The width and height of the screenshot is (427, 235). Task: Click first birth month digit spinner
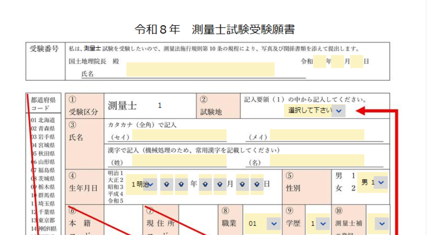coord(205,184)
